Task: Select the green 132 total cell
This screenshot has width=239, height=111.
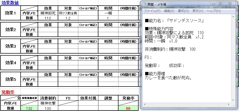Action: pos(29,108)
